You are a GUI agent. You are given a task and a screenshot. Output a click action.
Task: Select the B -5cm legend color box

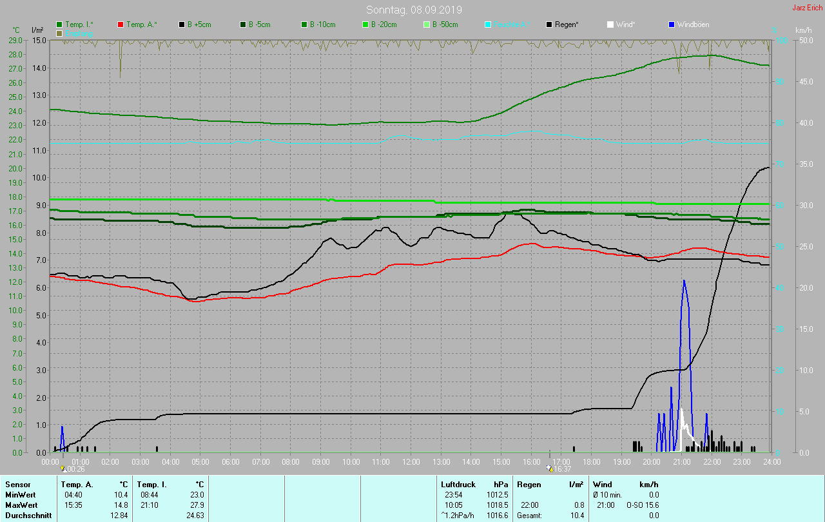[x=243, y=24]
